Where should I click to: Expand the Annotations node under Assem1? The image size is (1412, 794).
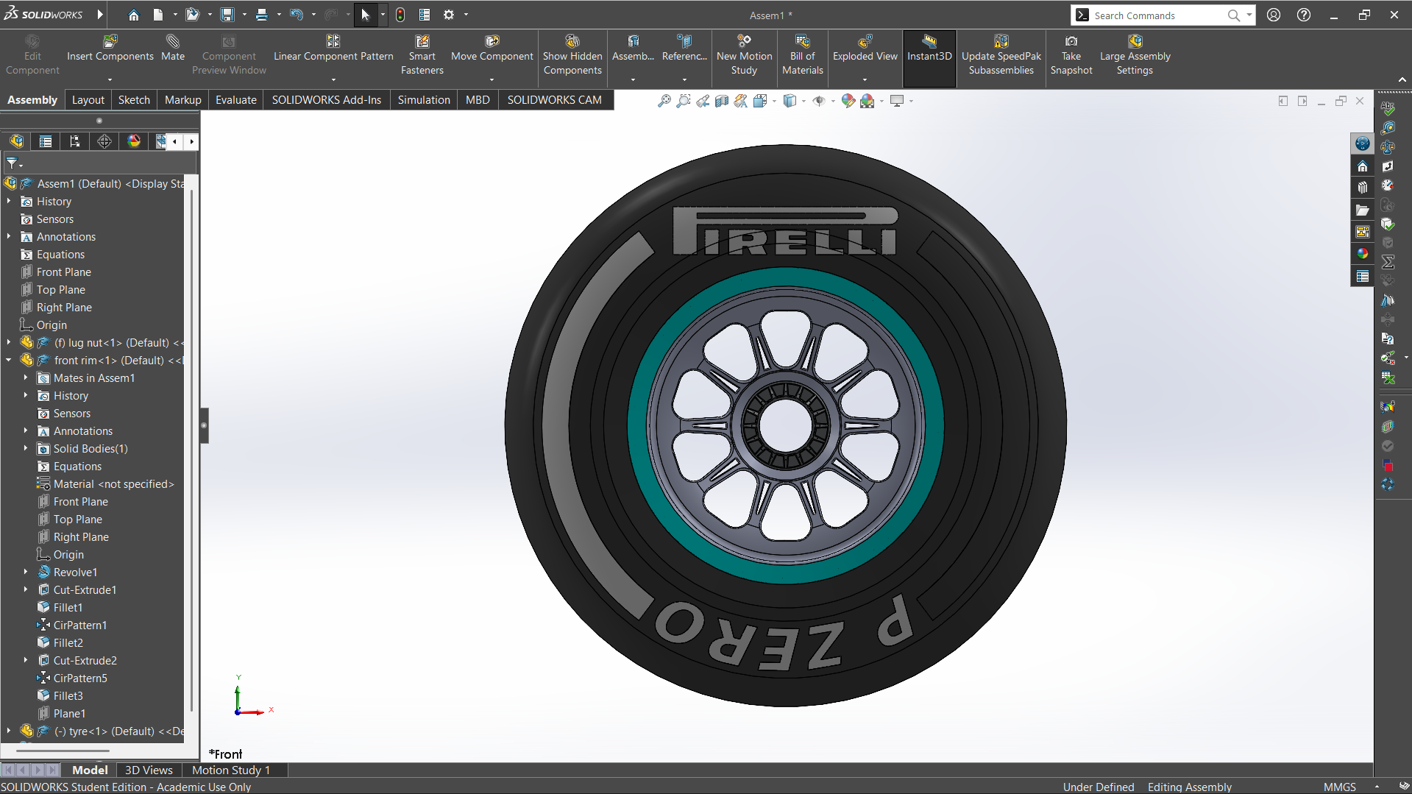[x=9, y=236]
